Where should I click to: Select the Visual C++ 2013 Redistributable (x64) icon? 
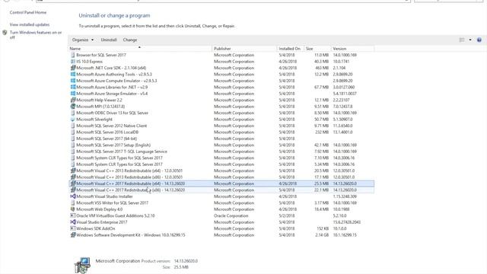[x=73, y=170]
